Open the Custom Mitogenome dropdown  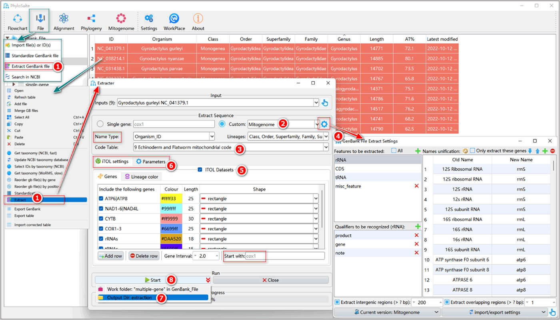click(x=283, y=124)
